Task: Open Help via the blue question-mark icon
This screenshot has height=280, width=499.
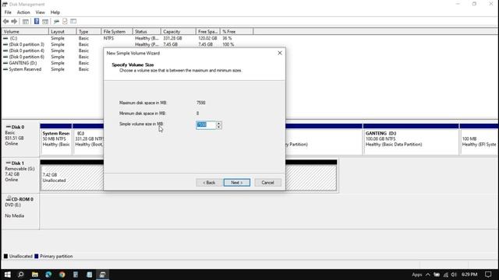Action: coord(37,21)
